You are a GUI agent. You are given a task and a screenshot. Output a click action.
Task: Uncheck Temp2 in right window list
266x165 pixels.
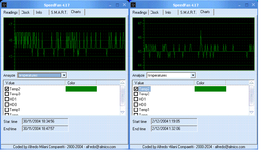(136, 89)
